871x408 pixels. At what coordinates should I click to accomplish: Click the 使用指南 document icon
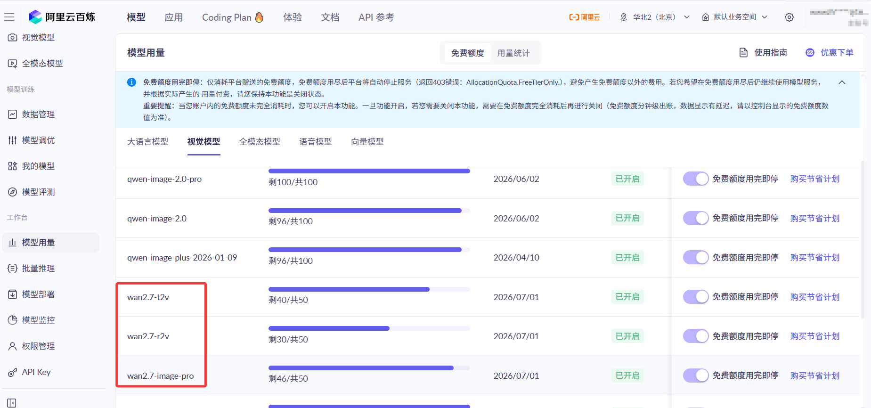(x=743, y=52)
